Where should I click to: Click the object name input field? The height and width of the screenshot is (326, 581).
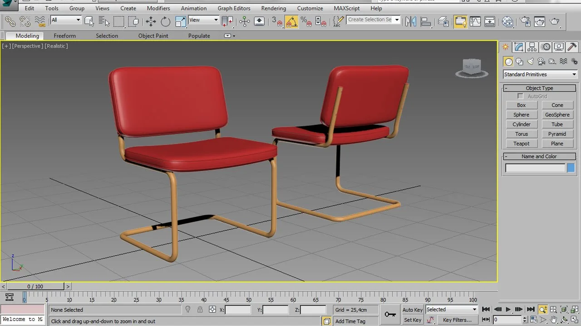535,168
